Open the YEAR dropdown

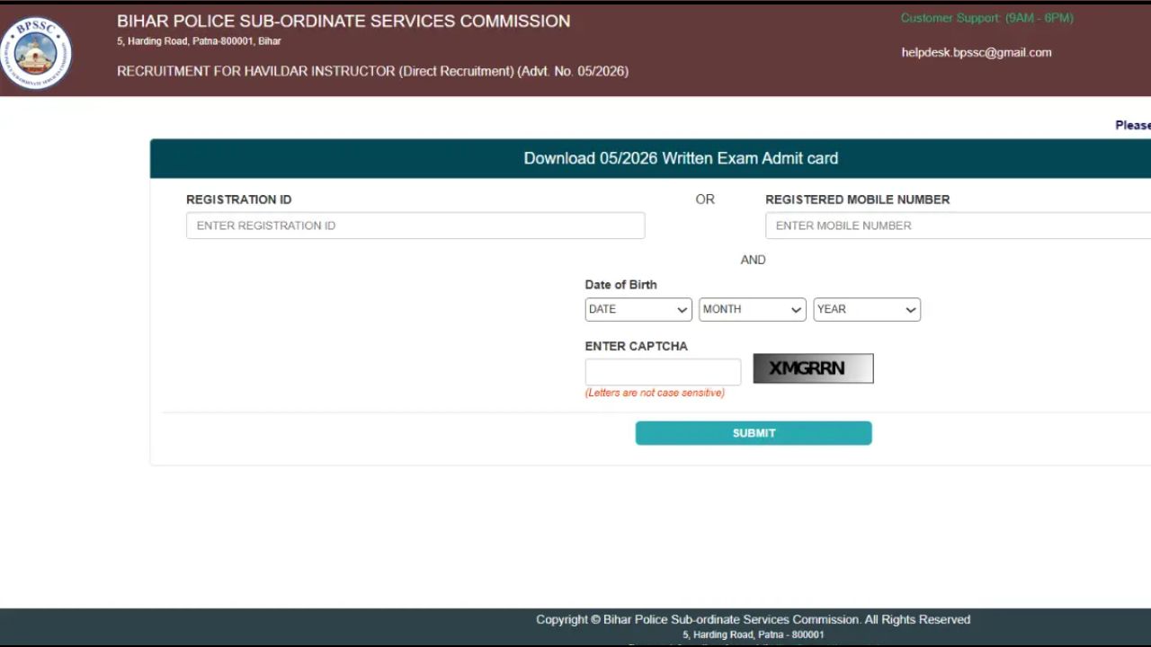(x=867, y=309)
